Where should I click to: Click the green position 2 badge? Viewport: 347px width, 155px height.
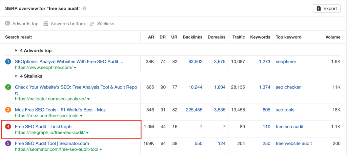pos(8,87)
